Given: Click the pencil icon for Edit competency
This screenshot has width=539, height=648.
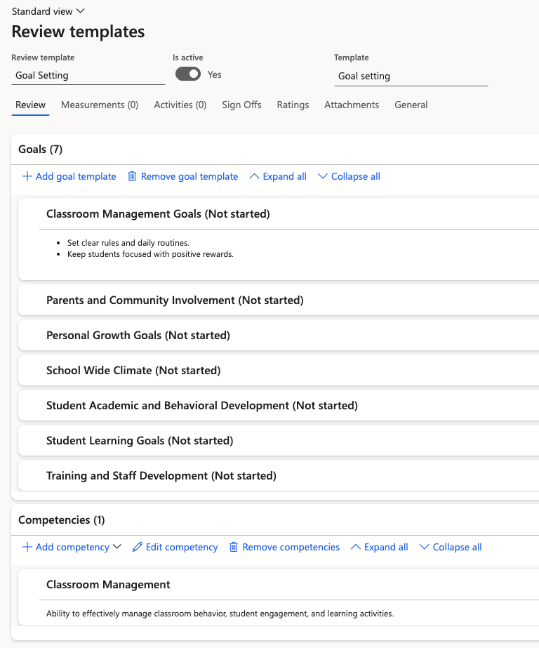Looking at the screenshot, I should pyautogui.click(x=137, y=547).
